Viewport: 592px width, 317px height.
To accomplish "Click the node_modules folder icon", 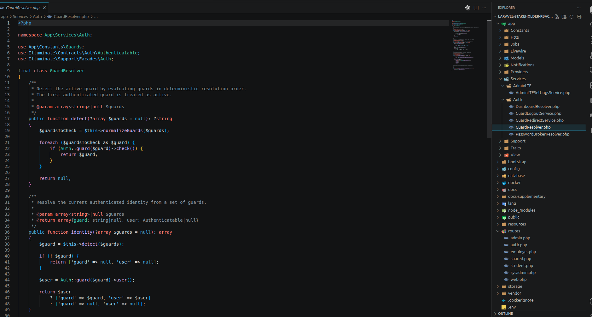I will (504, 210).
